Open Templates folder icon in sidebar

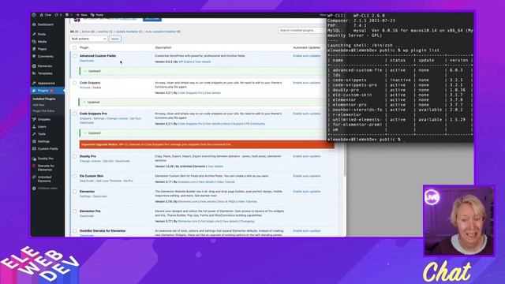pyautogui.click(x=34, y=73)
